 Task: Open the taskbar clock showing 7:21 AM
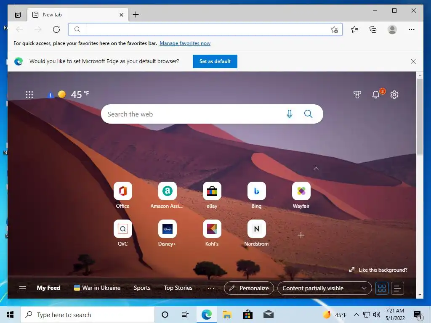click(395, 315)
